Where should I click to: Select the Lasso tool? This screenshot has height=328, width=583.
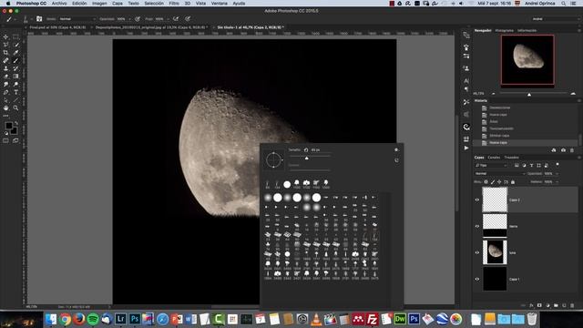pyautogui.click(x=6, y=45)
